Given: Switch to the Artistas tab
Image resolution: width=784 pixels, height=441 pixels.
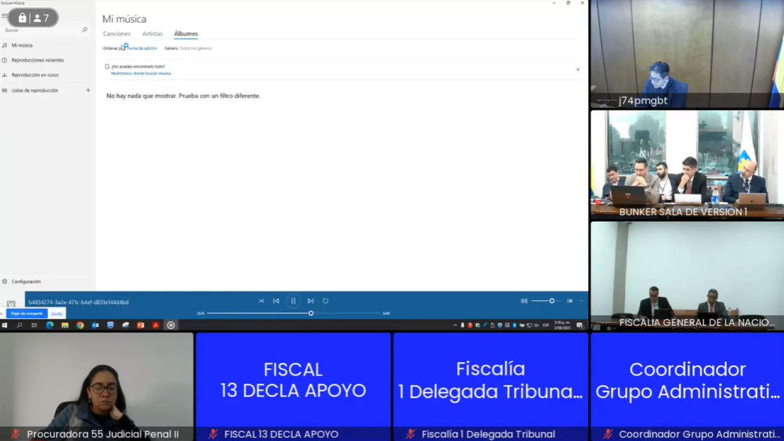Looking at the screenshot, I should (152, 34).
